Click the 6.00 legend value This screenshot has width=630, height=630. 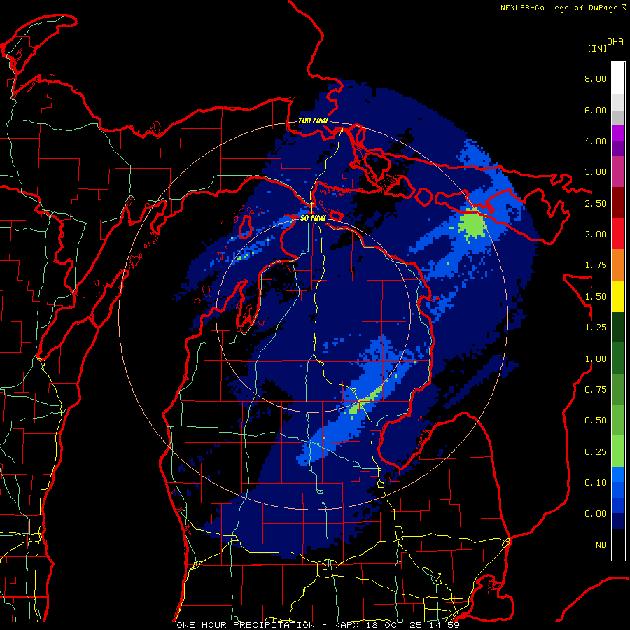click(x=596, y=110)
